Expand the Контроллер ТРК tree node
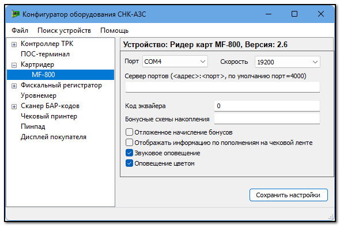 click(x=14, y=44)
